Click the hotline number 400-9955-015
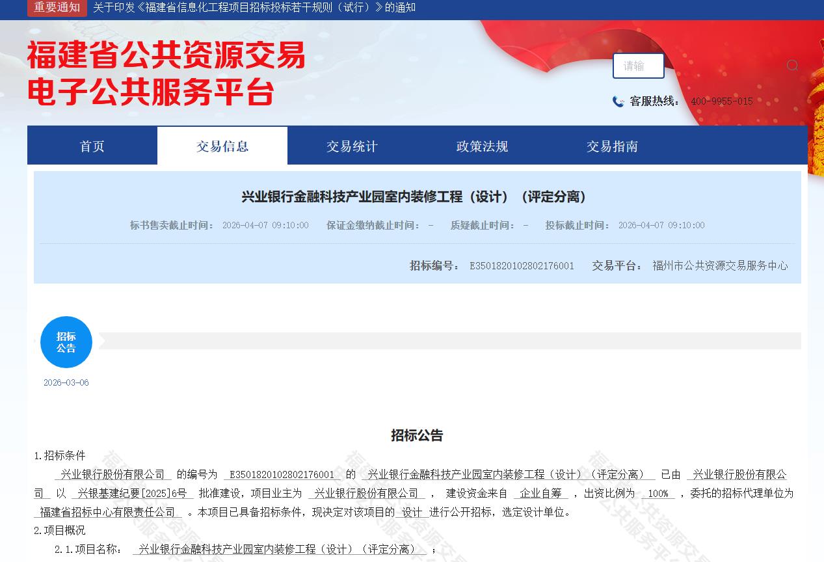 tap(721, 101)
